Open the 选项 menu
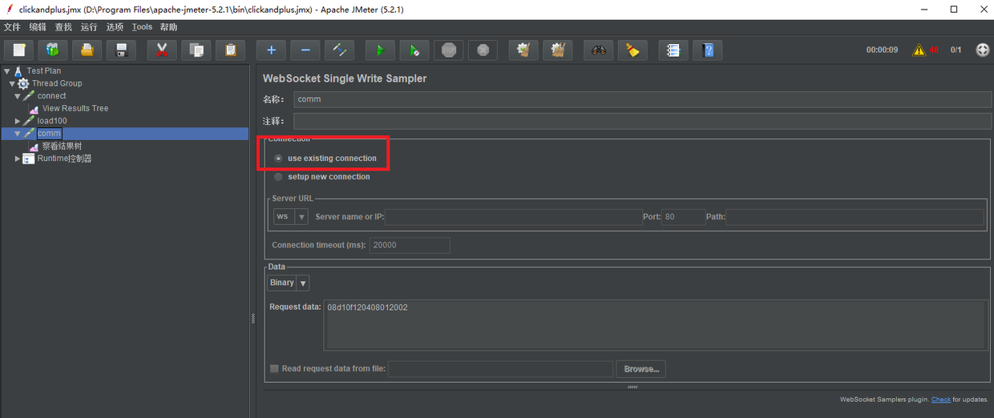 115,27
